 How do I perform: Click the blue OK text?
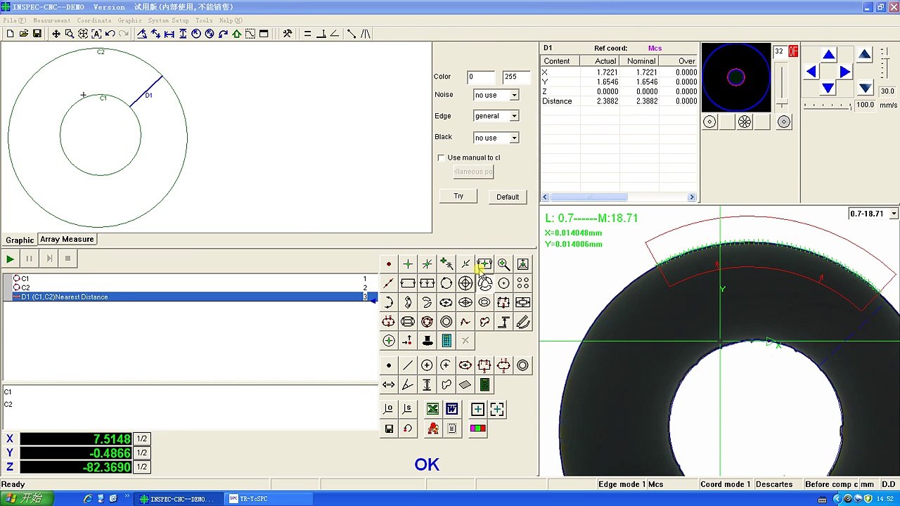[427, 465]
